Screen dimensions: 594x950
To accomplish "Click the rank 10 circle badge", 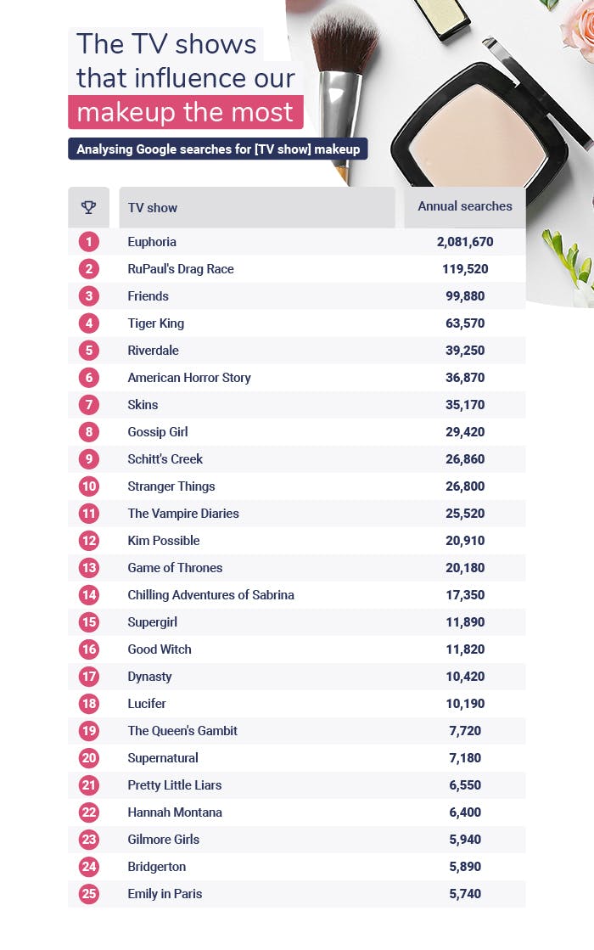I will point(89,486).
